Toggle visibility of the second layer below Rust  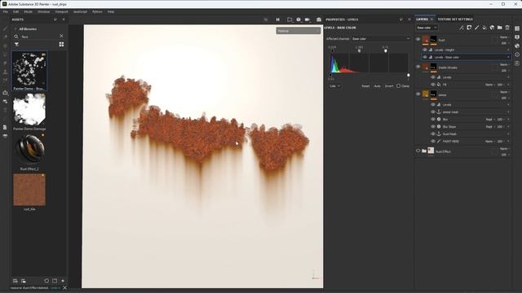pos(418,67)
